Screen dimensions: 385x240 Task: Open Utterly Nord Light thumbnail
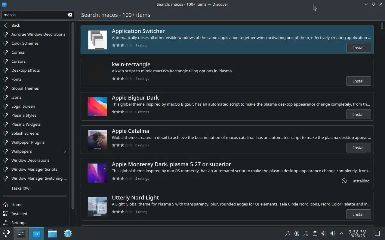[97, 206]
